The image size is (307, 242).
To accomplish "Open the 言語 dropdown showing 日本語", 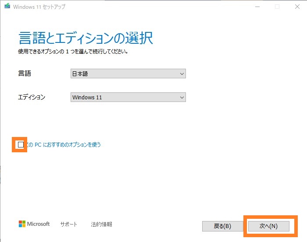I will (128, 74).
